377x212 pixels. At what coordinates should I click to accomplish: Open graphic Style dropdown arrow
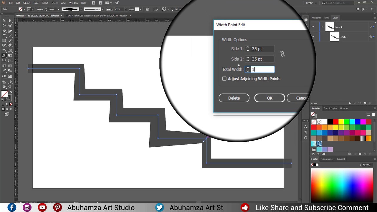coord(140,9)
